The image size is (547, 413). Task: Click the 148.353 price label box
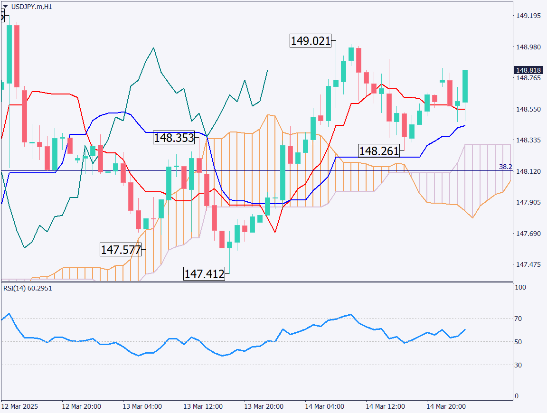[174, 138]
